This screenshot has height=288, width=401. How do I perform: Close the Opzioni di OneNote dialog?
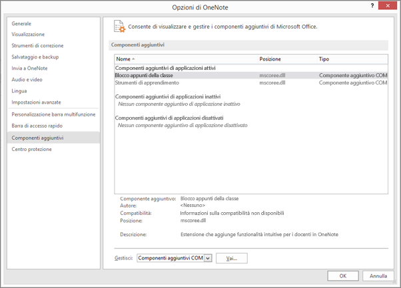(388, 5)
